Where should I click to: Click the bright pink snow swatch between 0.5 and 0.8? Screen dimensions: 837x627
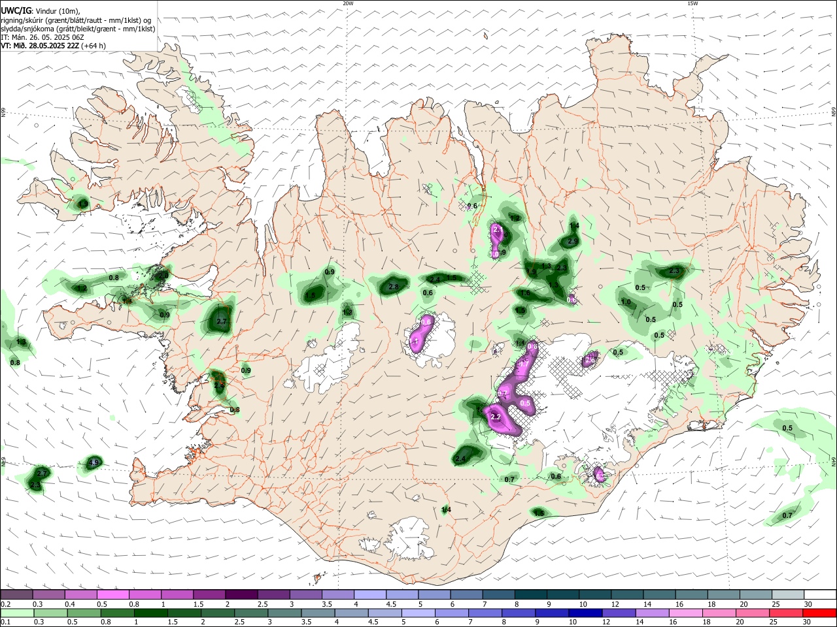pyautogui.click(x=112, y=594)
